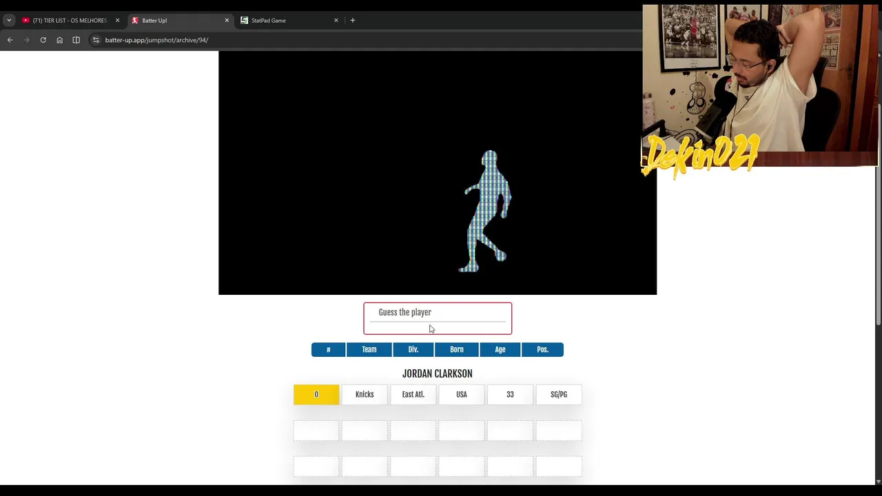Click the Age column header button
882x496 pixels.
pos(500,349)
